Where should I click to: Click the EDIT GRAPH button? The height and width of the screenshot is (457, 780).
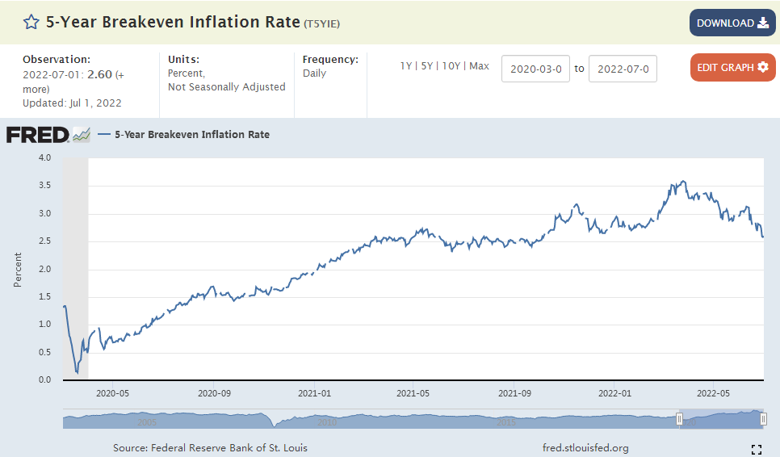point(732,67)
